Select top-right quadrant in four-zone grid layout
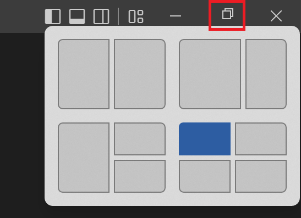Screen dimensions: 301x218 261,139
